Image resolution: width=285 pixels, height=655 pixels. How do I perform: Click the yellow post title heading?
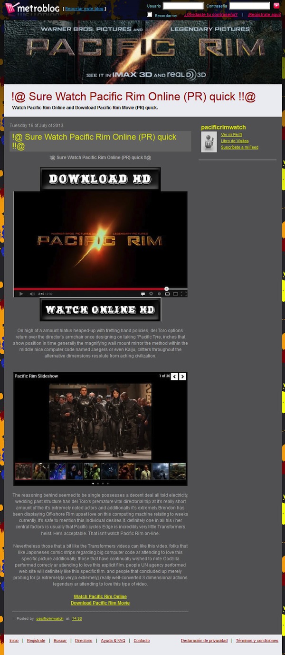pos(94,141)
